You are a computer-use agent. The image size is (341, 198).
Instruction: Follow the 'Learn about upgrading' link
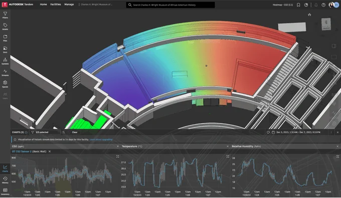101,139
